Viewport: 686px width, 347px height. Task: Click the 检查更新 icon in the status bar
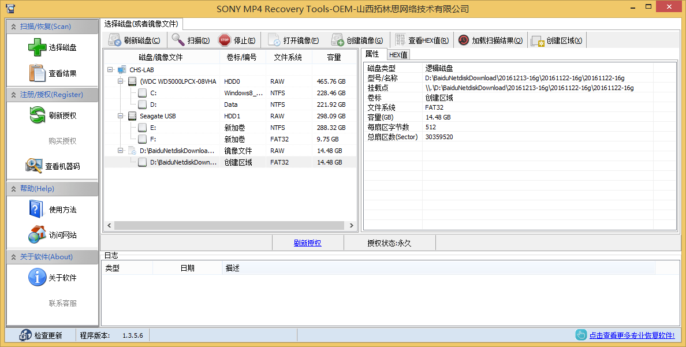pos(25,335)
